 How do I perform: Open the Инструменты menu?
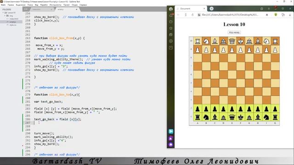coord(56,5)
